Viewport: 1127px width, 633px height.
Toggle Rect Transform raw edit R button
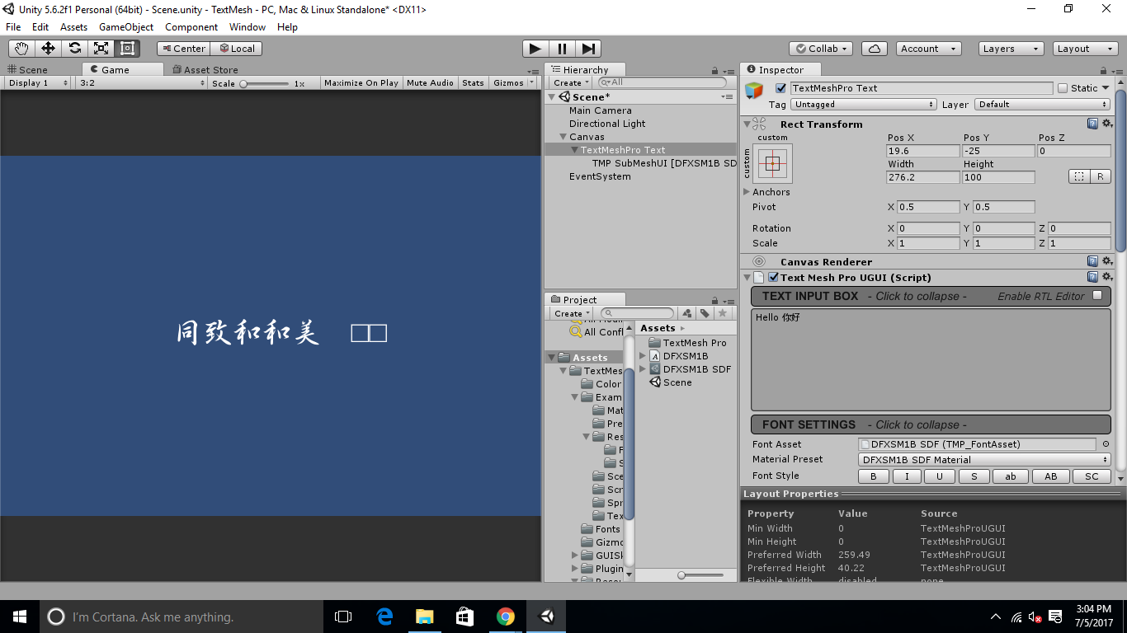pos(1101,177)
